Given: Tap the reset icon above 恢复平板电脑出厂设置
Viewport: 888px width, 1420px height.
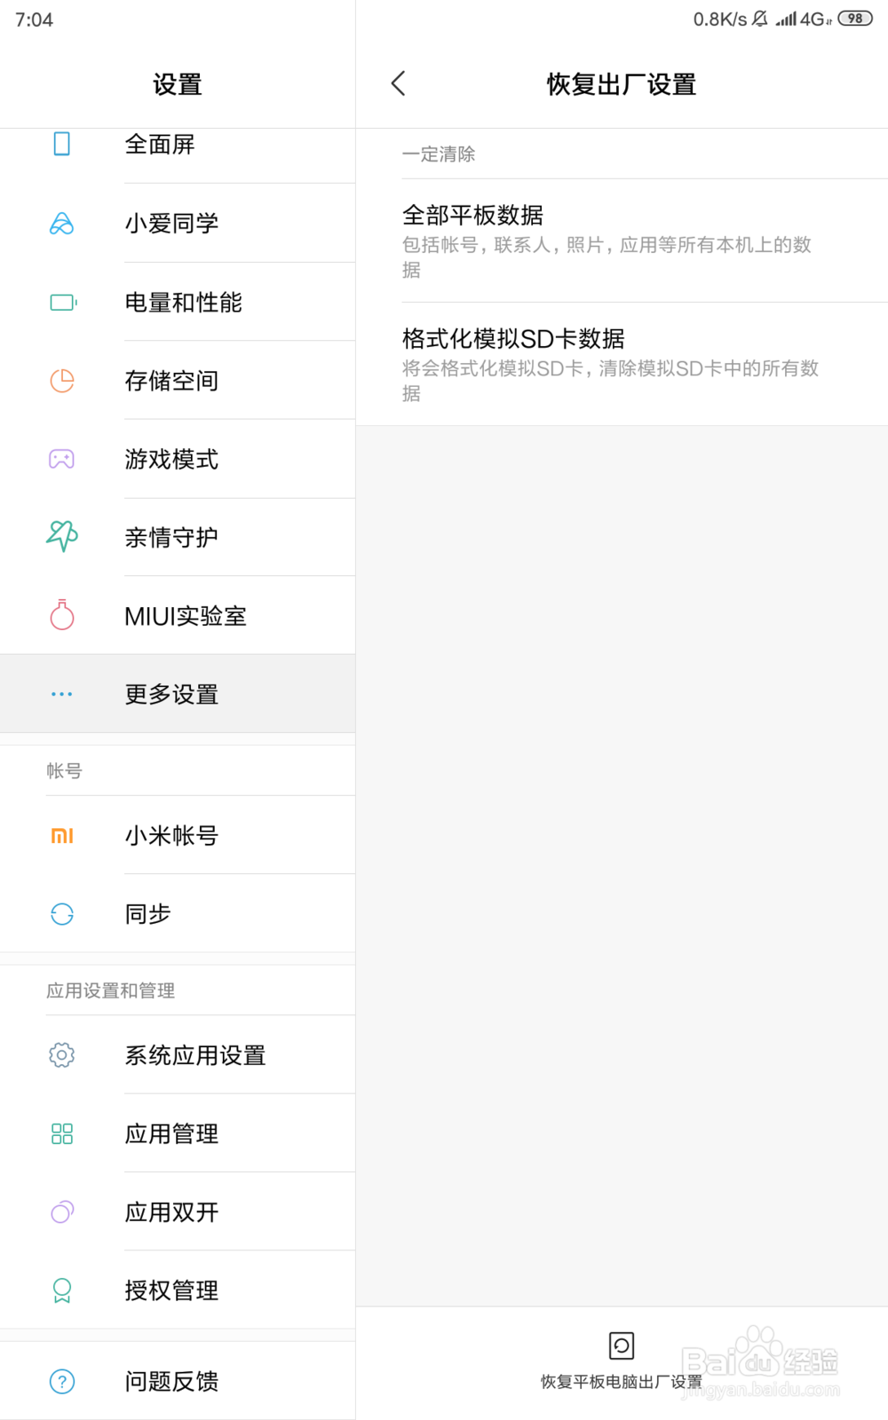Looking at the screenshot, I should click(622, 1345).
